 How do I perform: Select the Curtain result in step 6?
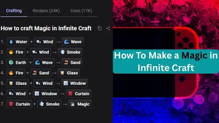[x=79, y=94]
